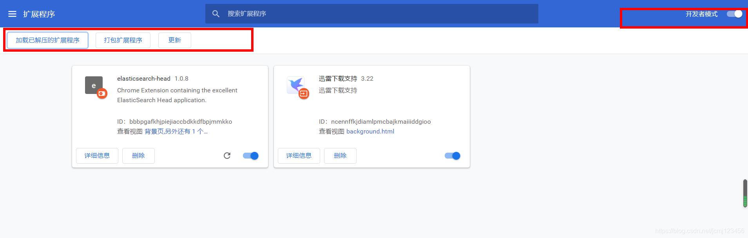Click the 更新 button
748x238 pixels.
pos(175,40)
